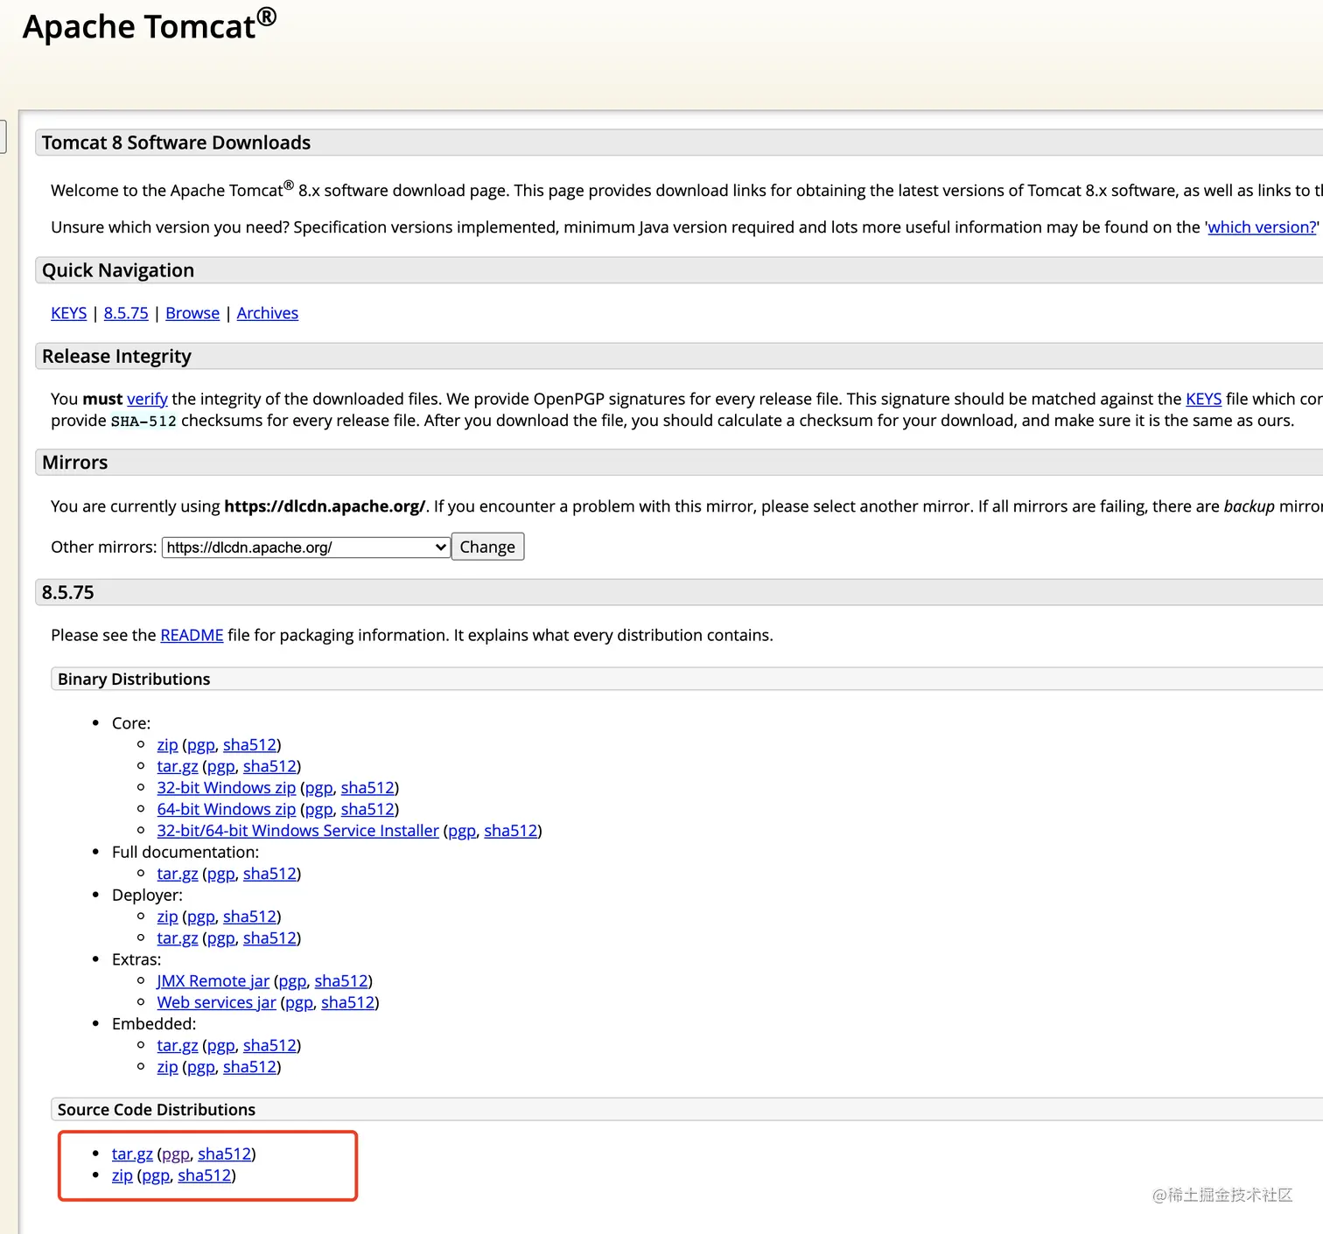Click the 'Mirrors' section heading
Screen dimensions: 1323x1234
(x=75, y=463)
